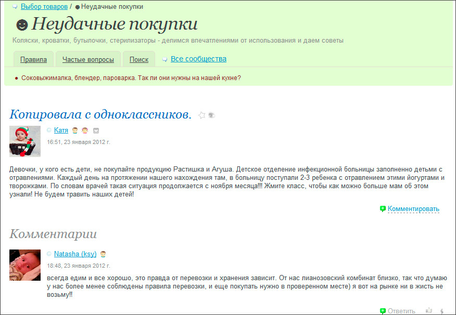This screenshot has width=456, height=315.
Task: Click the smiley icon before the page heading
Action: pyautogui.click(x=22, y=25)
